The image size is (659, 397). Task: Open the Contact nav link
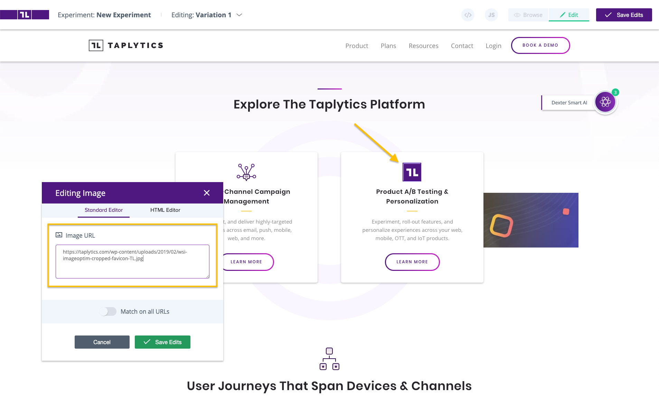462,46
